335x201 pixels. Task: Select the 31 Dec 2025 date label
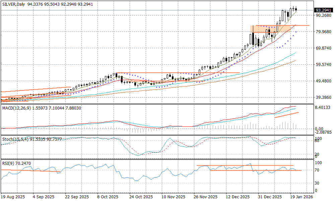tap(270, 197)
